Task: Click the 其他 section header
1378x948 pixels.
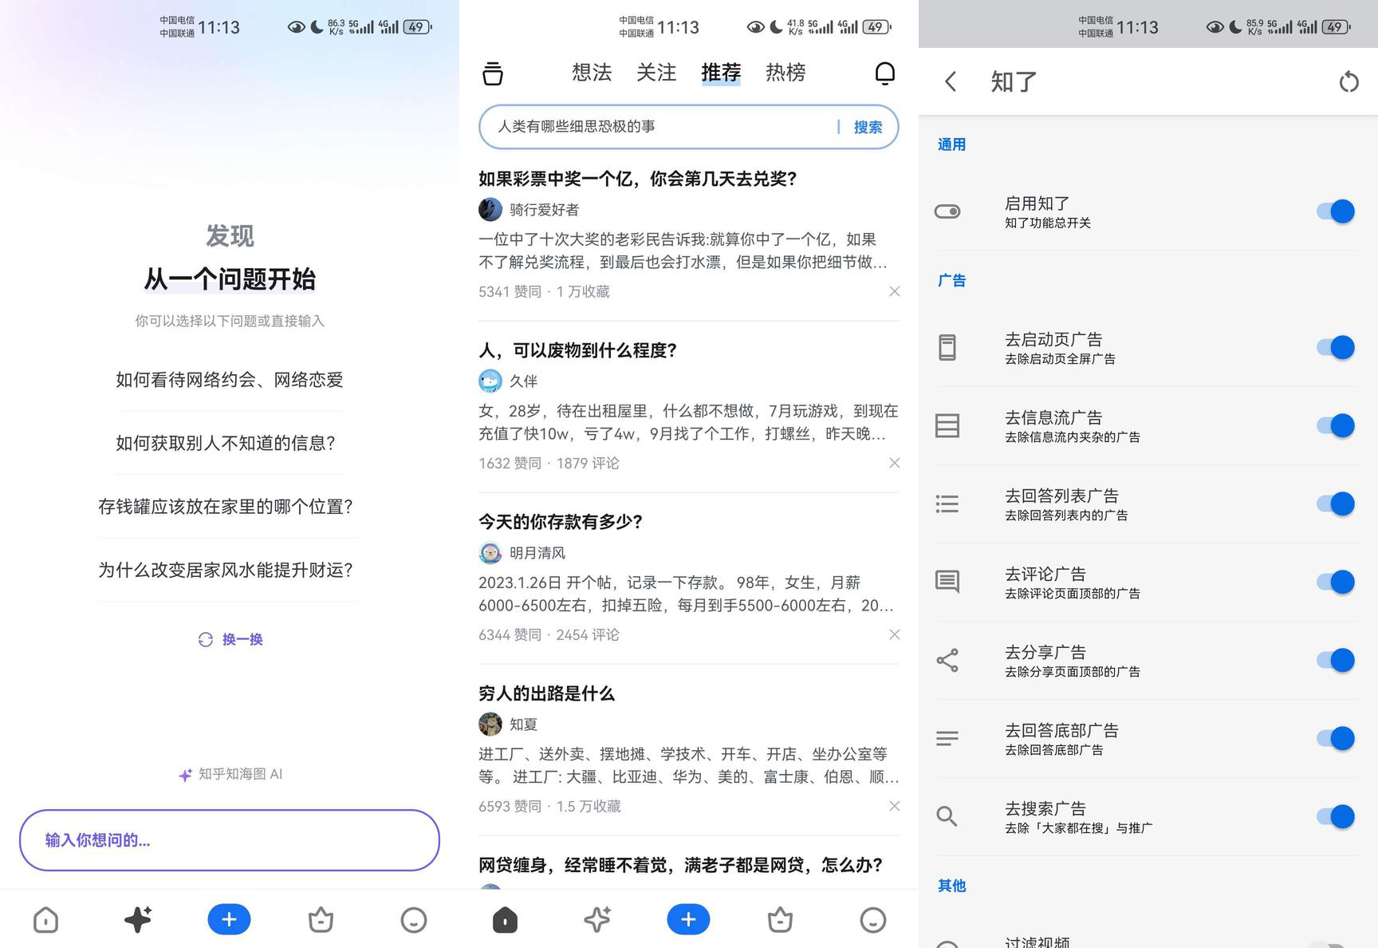Action: pos(952,886)
